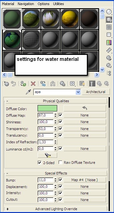Open the Options menu
Screen dimensions: 114x213
click(44, 4)
